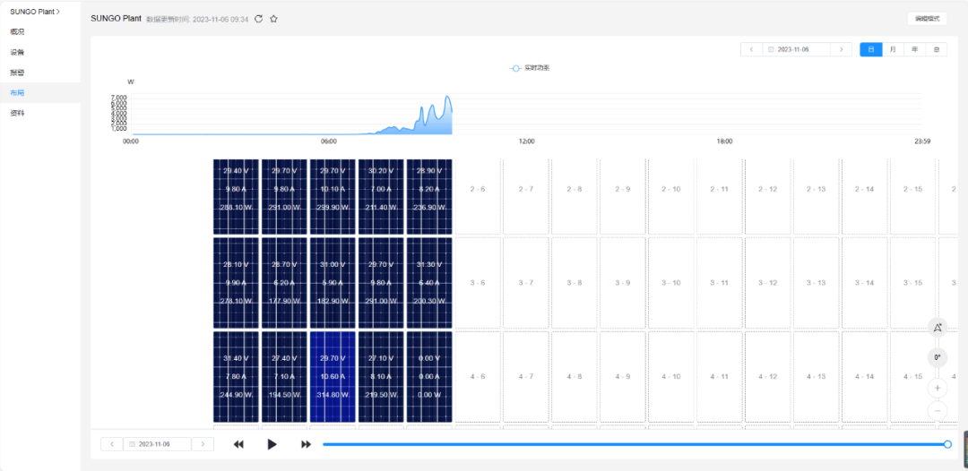Viewport: 968px width, 471px height.
Task: Expand the SUNGO Plant selector in the sidebar
Action: [x=35, y=11]
